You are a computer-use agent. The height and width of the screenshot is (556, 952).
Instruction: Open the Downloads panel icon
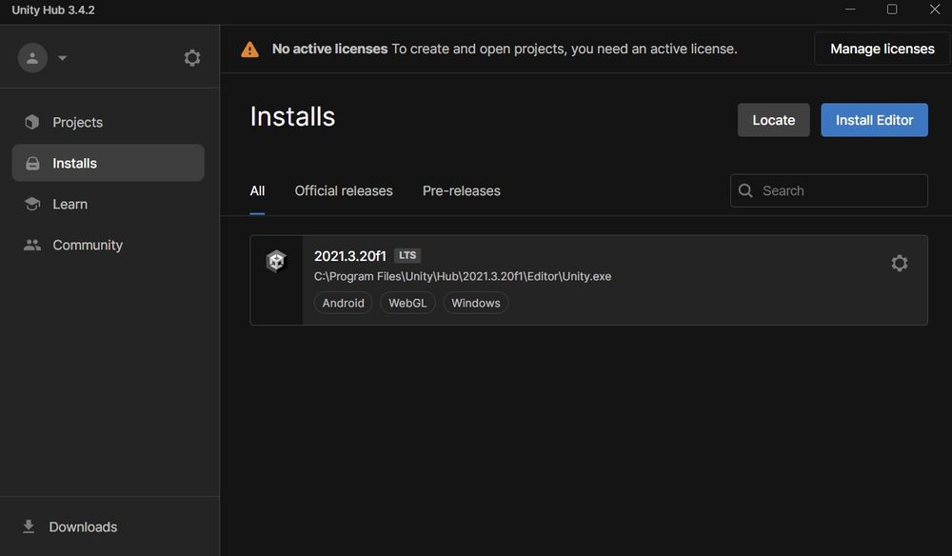[x=27, y=526]
